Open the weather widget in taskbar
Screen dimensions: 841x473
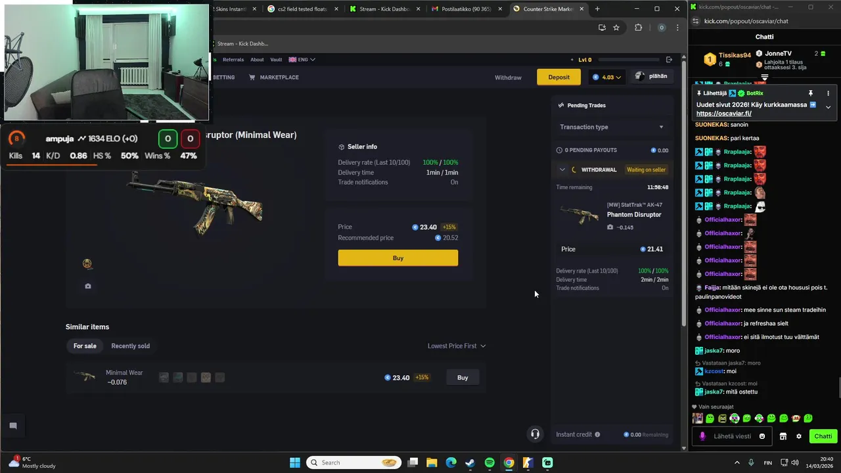point(33,462)
